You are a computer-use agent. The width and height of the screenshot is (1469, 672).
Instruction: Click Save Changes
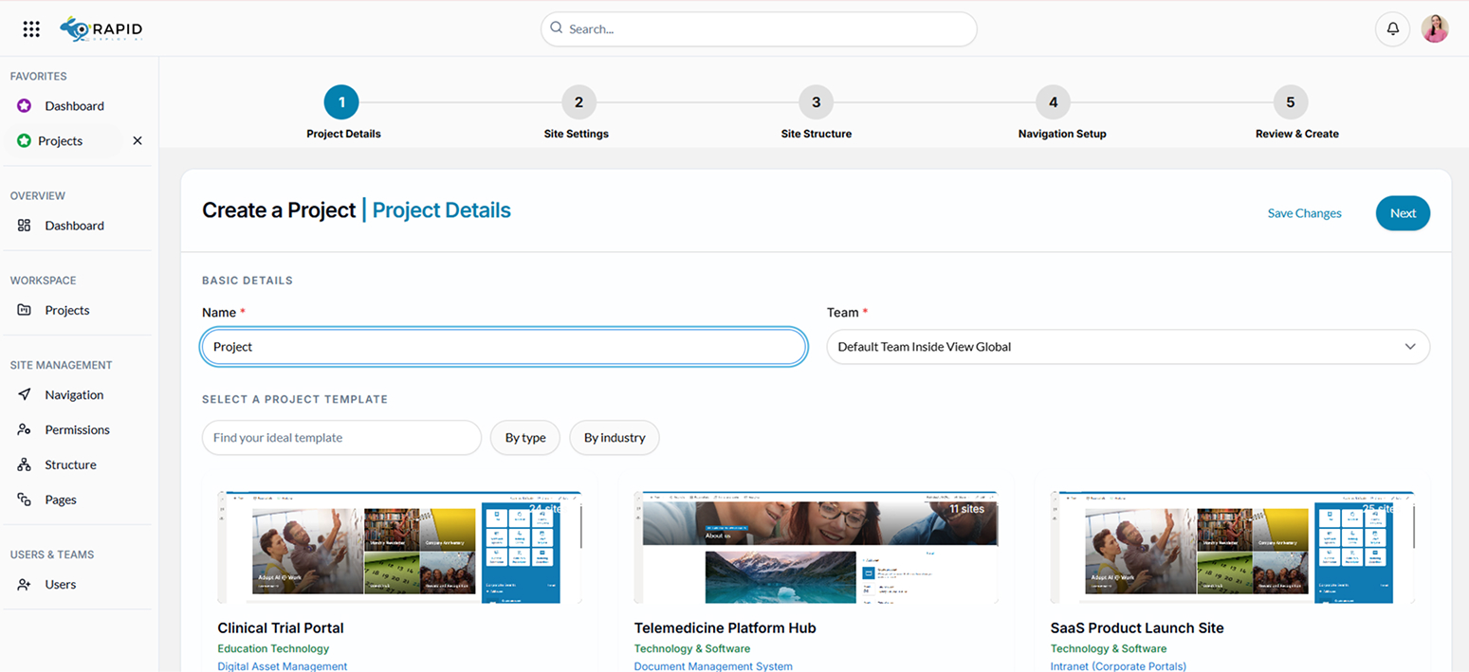[1304, 213]
